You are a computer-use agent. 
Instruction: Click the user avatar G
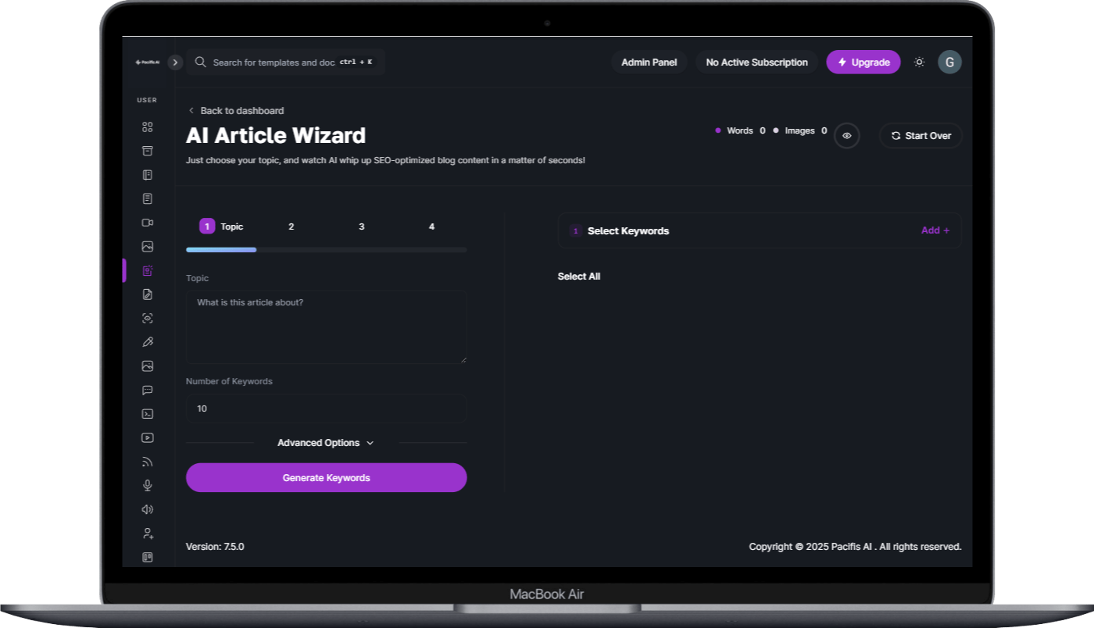click(949, 62)
